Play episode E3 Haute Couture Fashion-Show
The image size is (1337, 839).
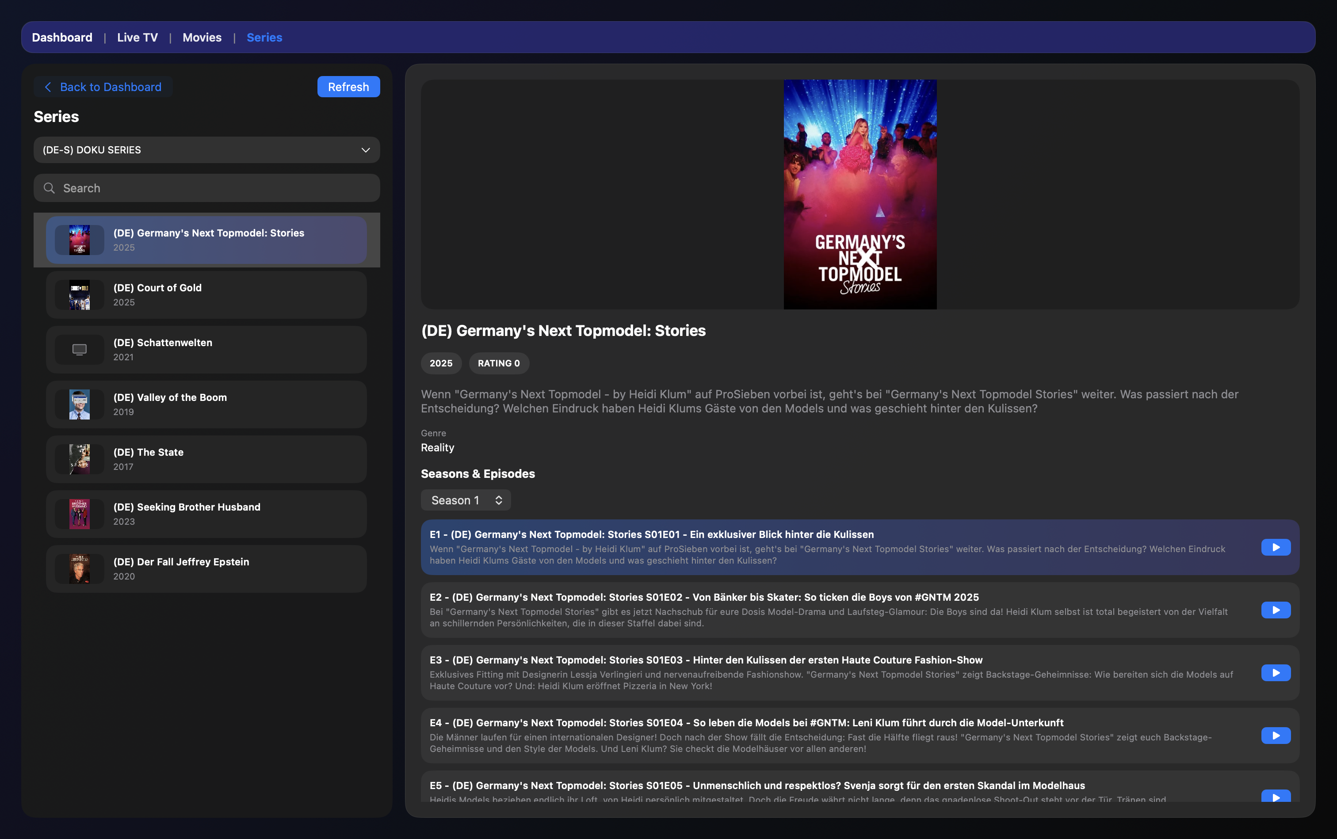click(x=1276, y=672)
